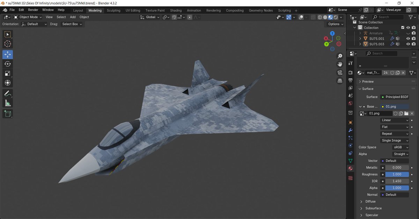
Task: Open the Repeat extension dropdown
Action: (395, 134)
